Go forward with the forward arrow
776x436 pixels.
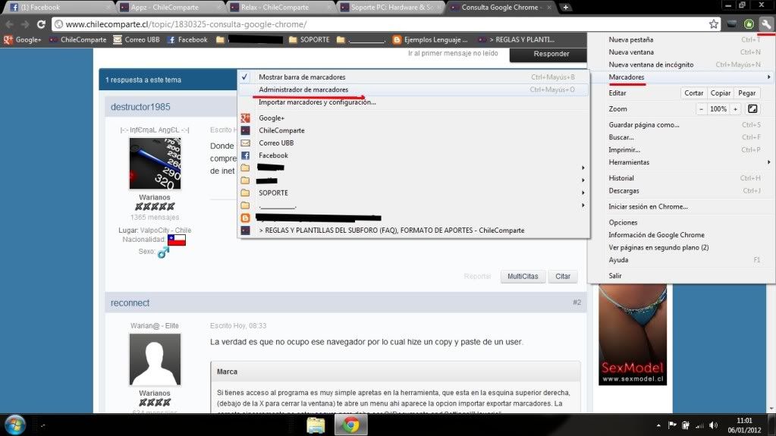(x=25, y=24)
